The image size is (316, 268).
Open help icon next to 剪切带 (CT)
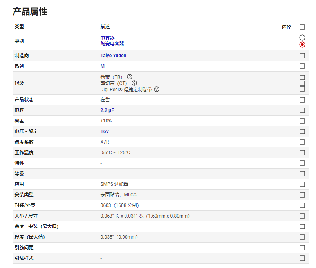coord(134,83)
